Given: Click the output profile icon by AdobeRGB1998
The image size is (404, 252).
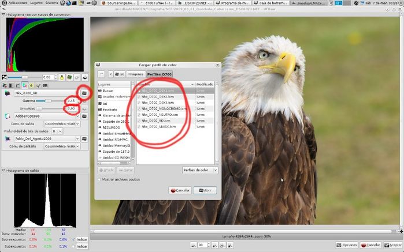Looking at the screenshot, I should (x=8, y=116).
